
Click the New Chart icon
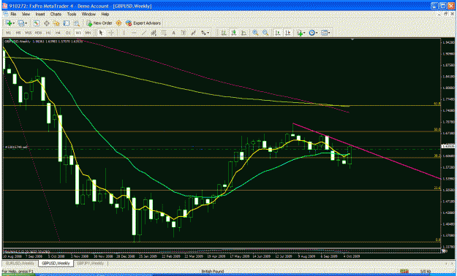click(x=9, y=23)
